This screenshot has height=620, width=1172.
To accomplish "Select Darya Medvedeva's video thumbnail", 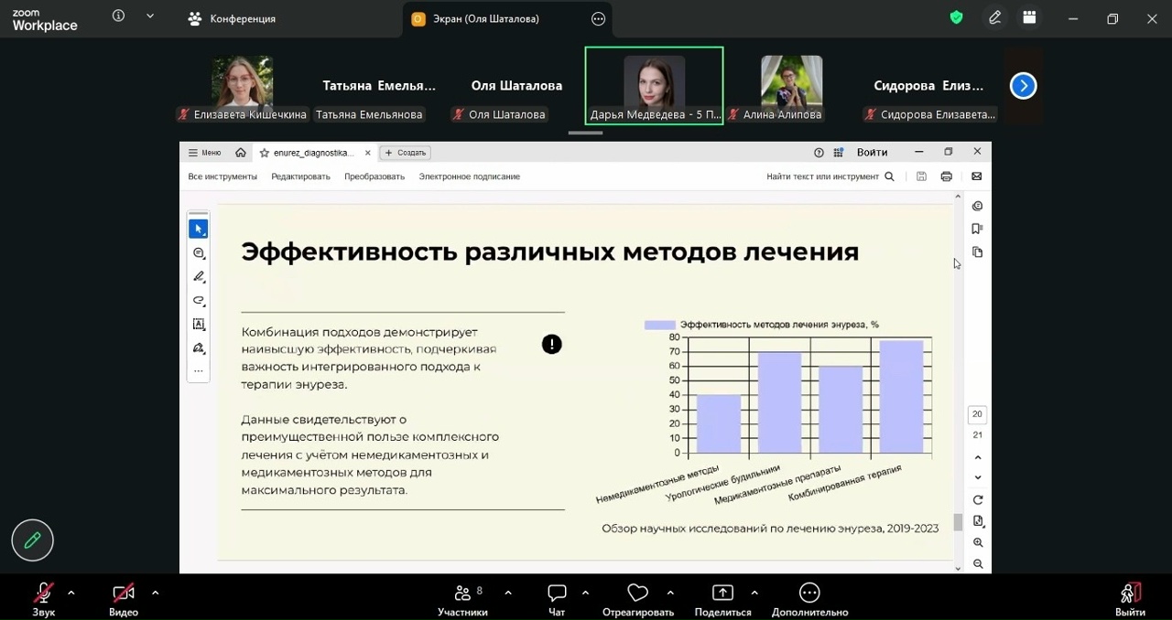I will click(654, 85).
